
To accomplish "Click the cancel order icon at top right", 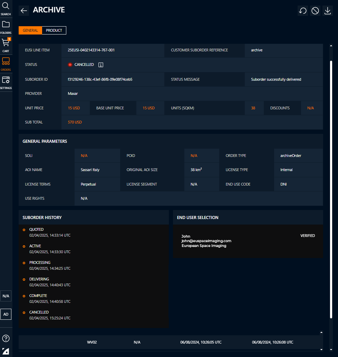I will coord(315,11).
